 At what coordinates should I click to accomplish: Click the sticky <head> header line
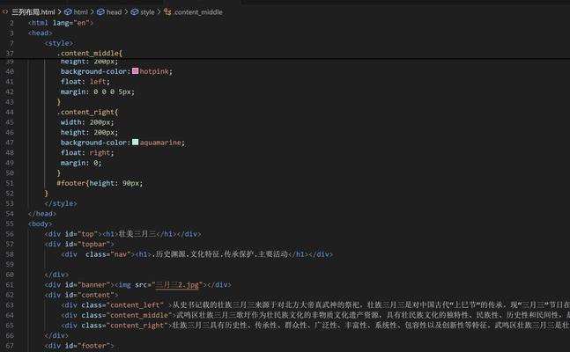[x=41, y=33]
